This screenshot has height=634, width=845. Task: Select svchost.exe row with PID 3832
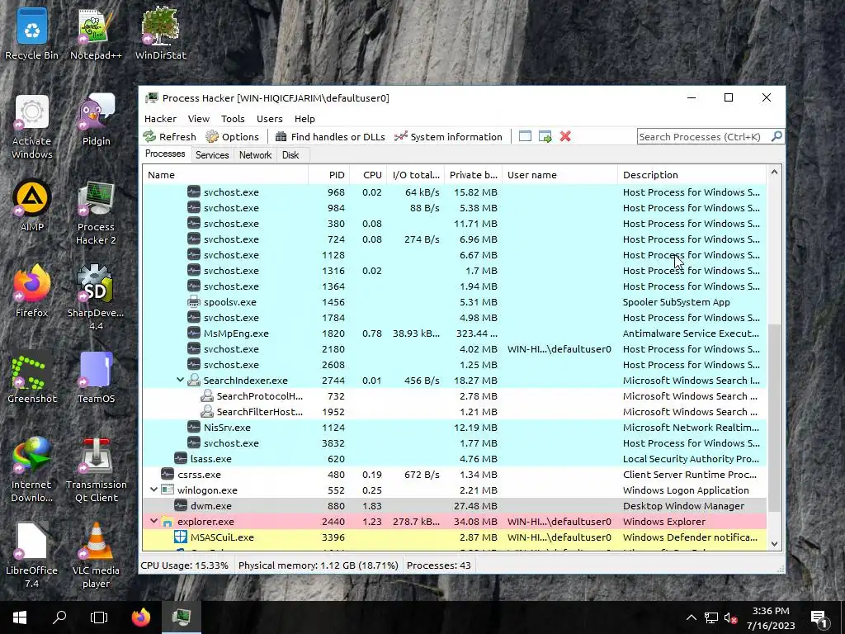pyautogui.click(x=455, y=443)
